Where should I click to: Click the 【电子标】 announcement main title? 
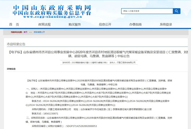[97, 54]
